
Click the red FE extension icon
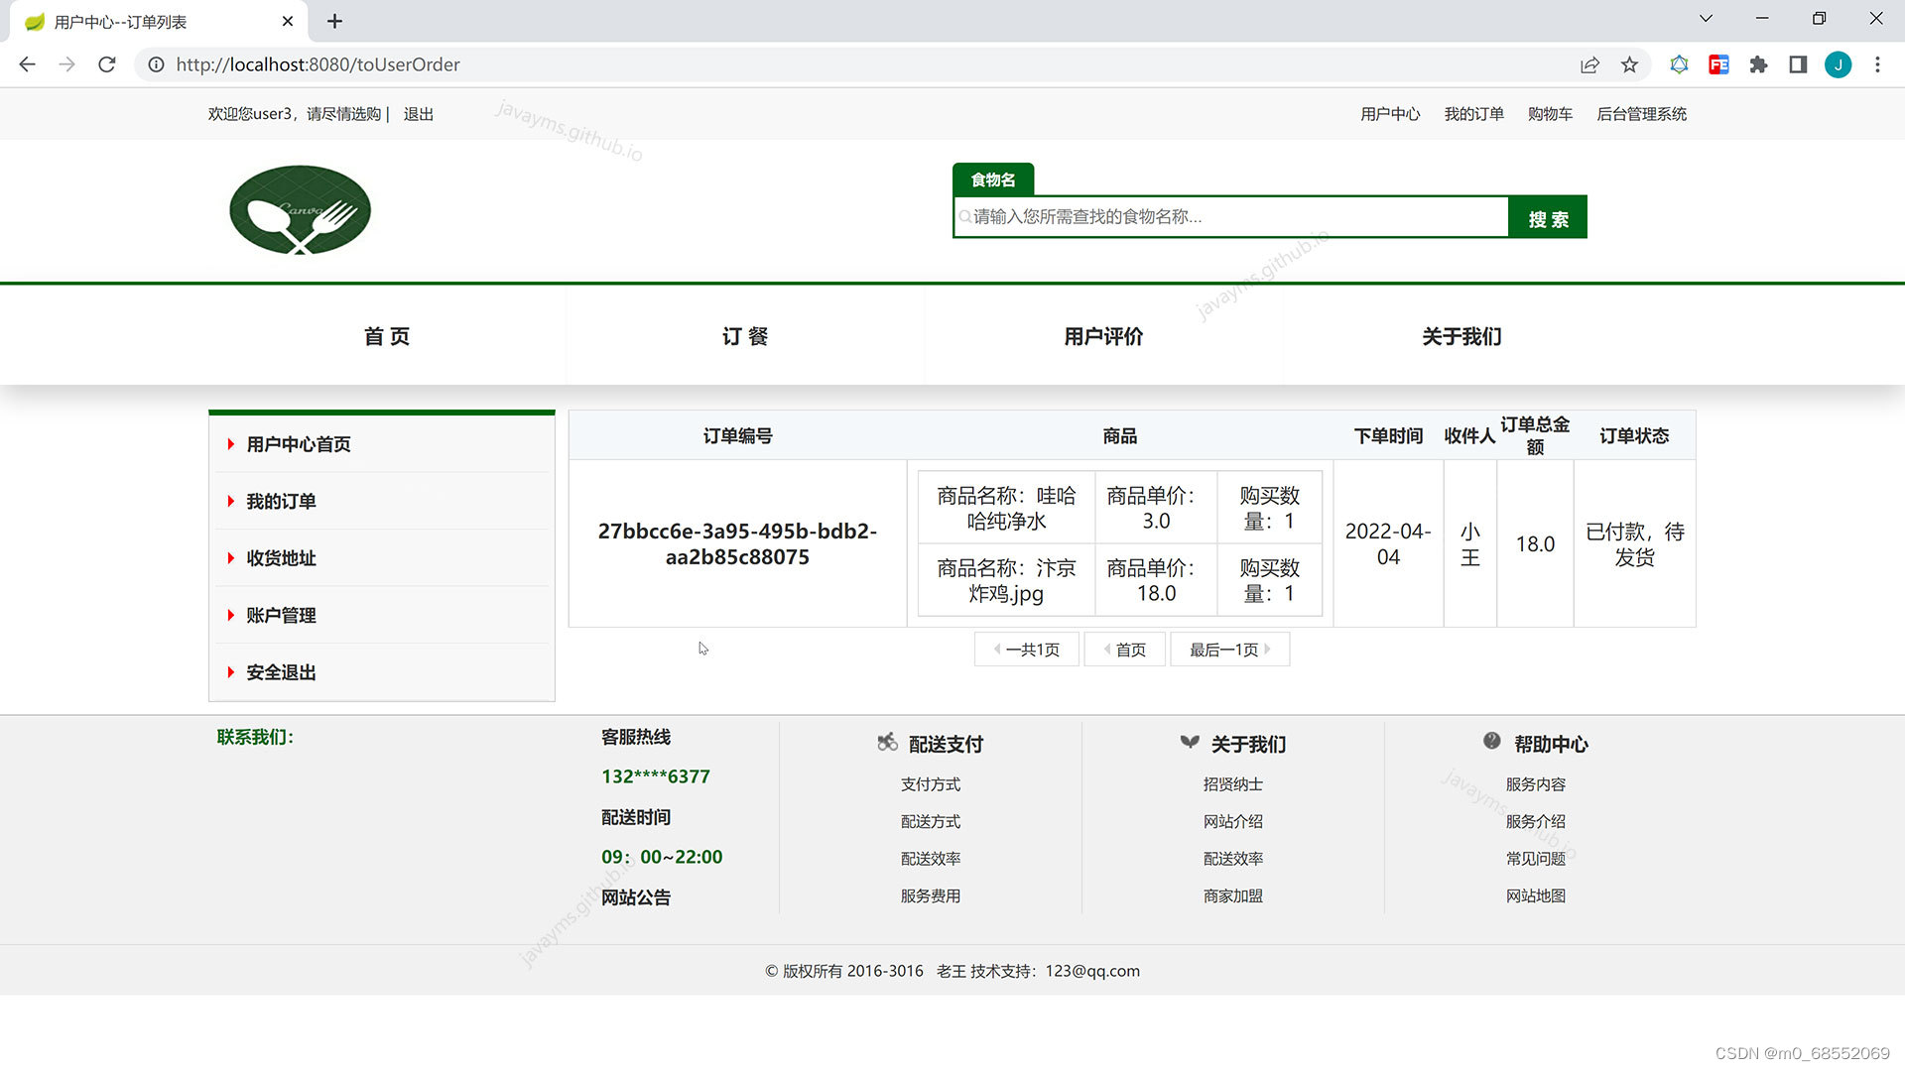[x=1718, y=64]
